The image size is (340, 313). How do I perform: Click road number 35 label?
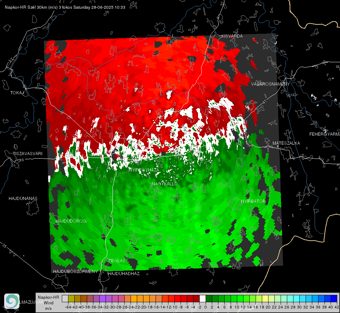pos(5,246)
